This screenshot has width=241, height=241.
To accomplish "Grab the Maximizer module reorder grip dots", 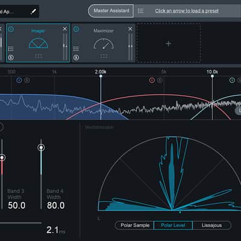I will tap(104, 56).
